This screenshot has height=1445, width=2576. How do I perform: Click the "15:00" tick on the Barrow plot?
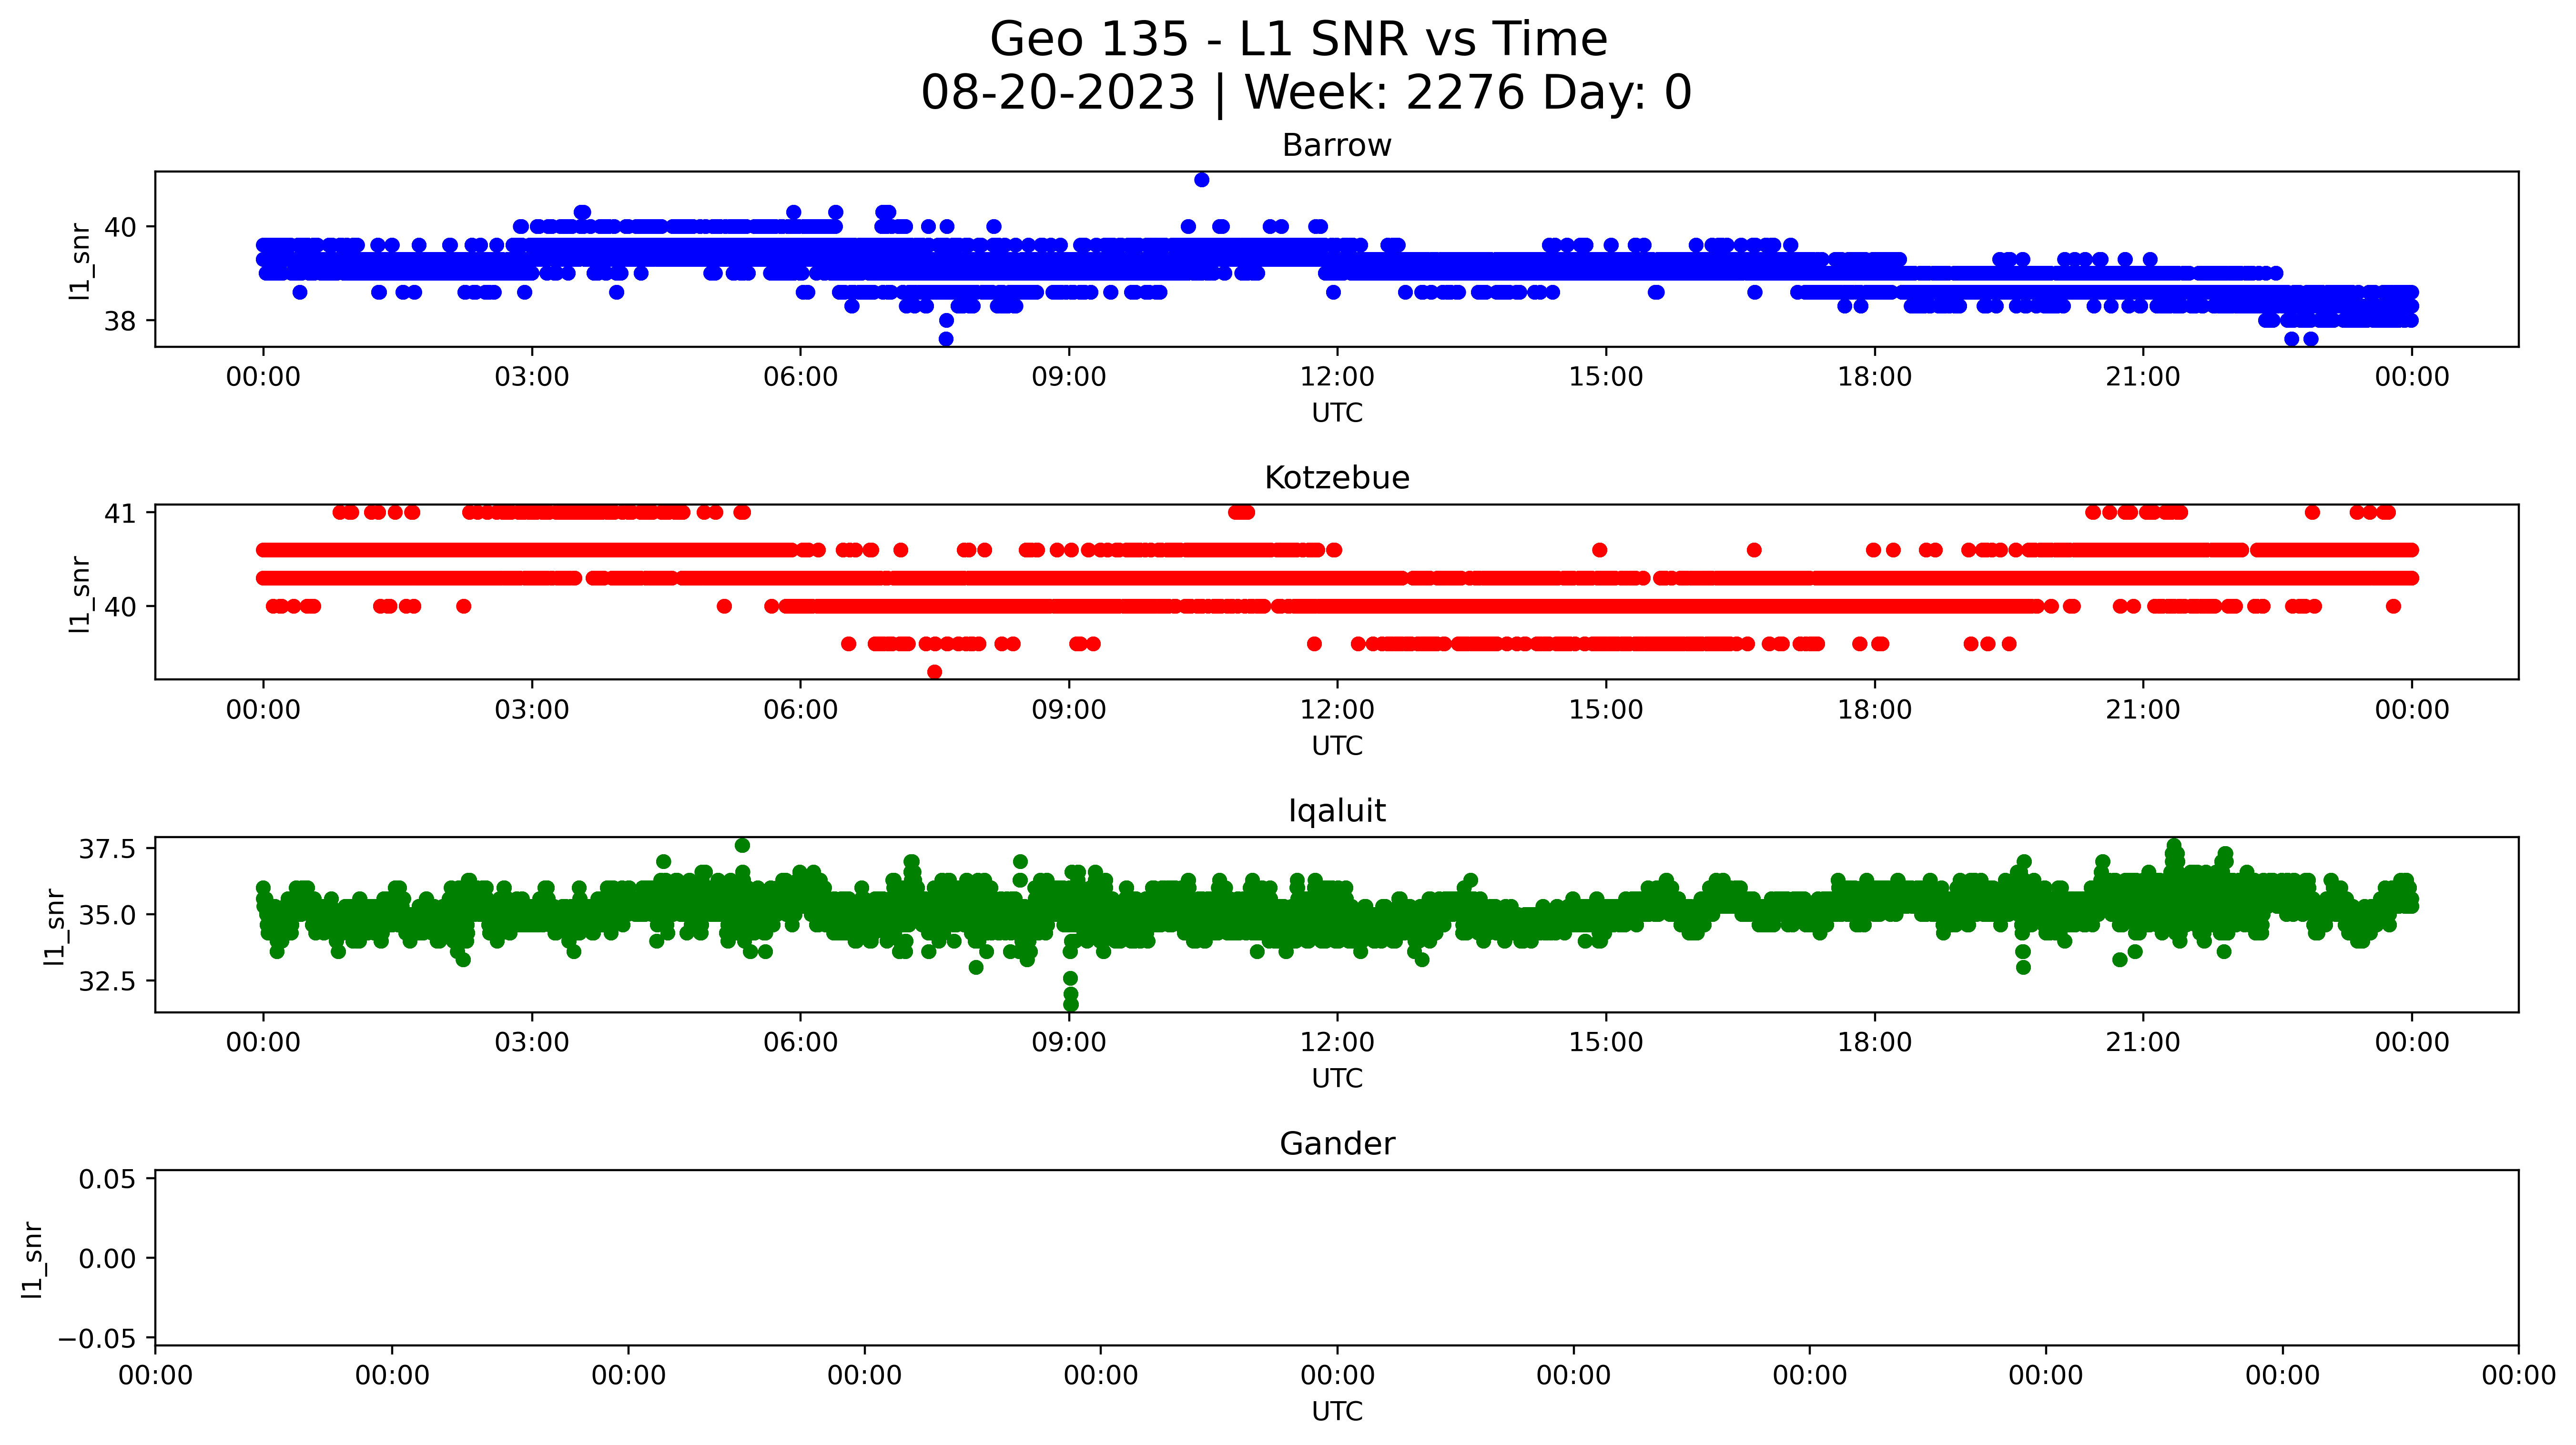pos(1606,378)
